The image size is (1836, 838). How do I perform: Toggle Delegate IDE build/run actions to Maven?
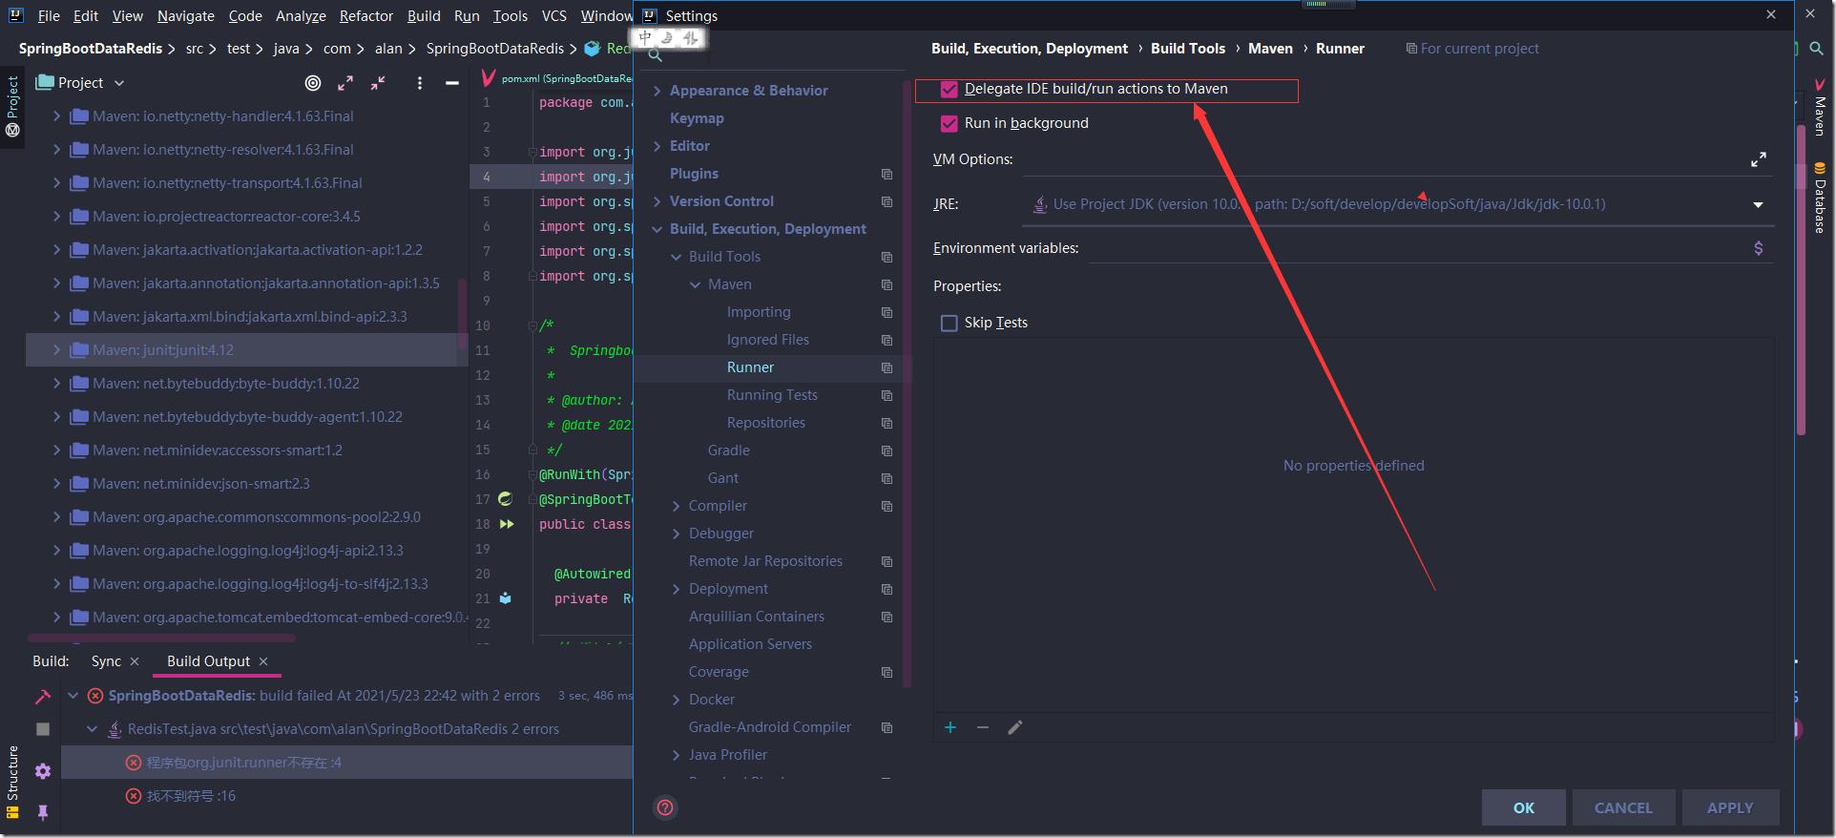click(949, 90)
